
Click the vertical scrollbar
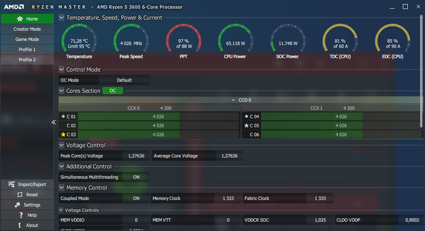click(x=421, y=71)
